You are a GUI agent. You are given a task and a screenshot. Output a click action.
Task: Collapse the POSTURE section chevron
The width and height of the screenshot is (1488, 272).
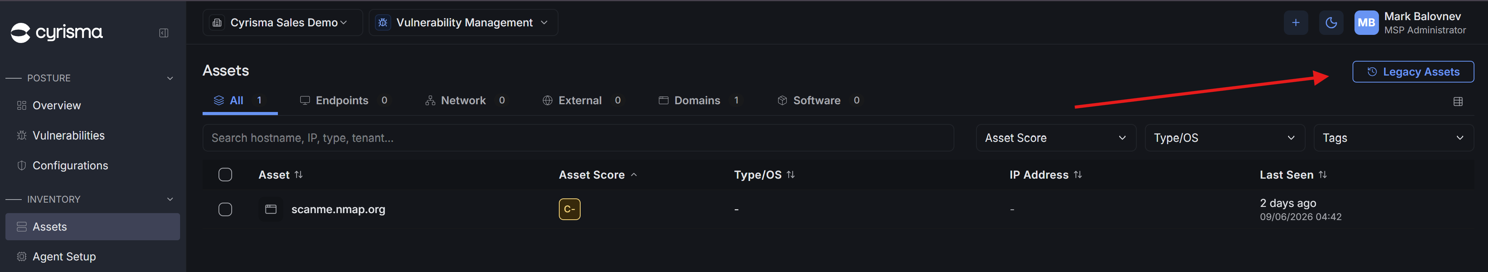(170, 78)
